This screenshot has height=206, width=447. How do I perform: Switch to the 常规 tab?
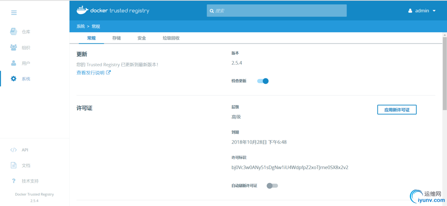click(92, 38)
